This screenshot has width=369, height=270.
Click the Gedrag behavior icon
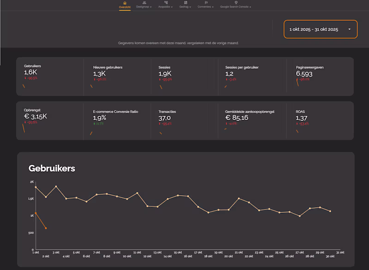[x=185, y=2]
